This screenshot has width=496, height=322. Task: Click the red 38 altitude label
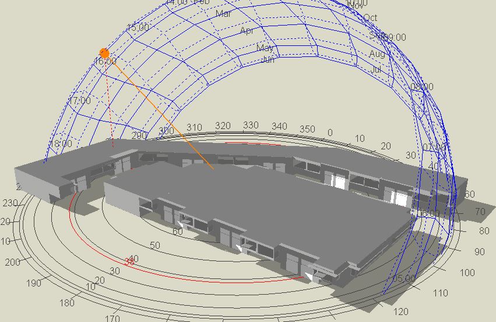129,262
